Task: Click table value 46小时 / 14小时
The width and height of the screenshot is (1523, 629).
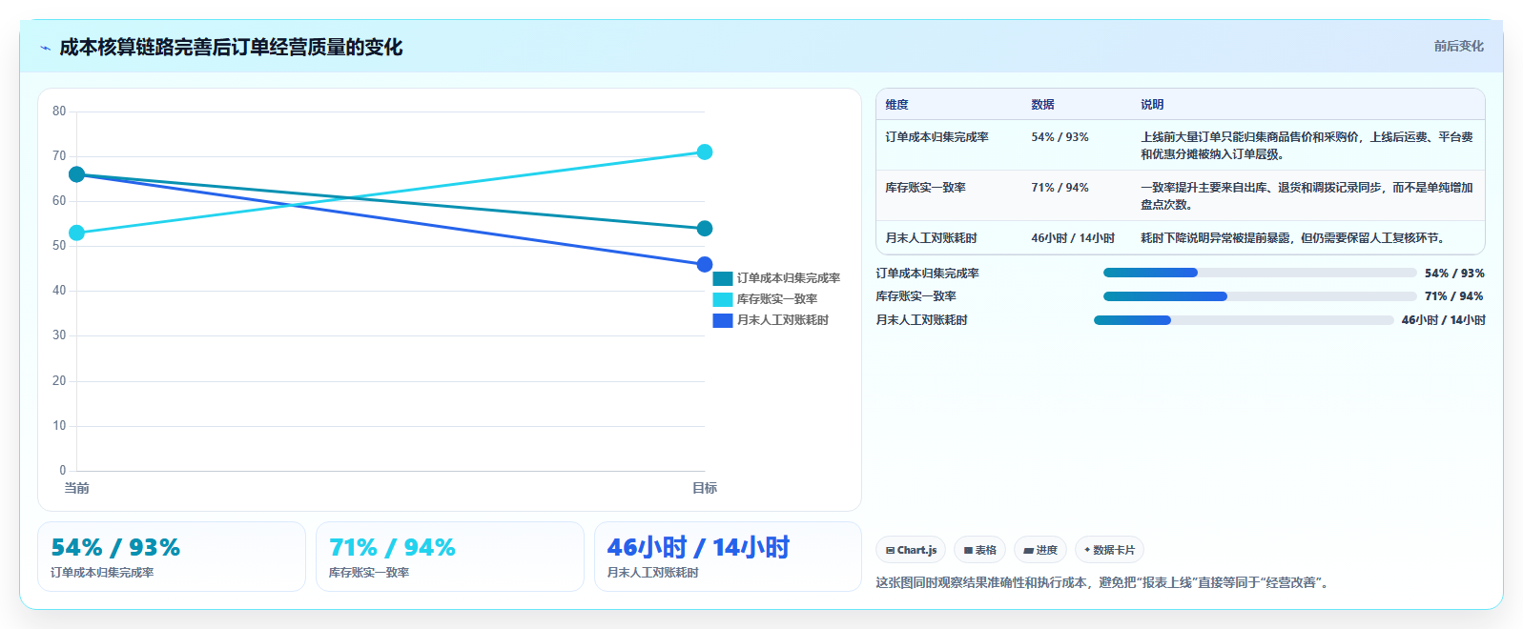Action: coord(1073,238)
